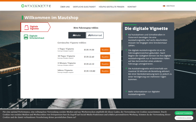
Task: Open the Über uns menu item
Action: click(x=65, y=7)
